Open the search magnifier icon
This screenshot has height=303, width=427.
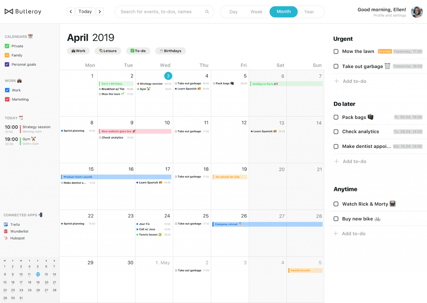pos(207,12)
